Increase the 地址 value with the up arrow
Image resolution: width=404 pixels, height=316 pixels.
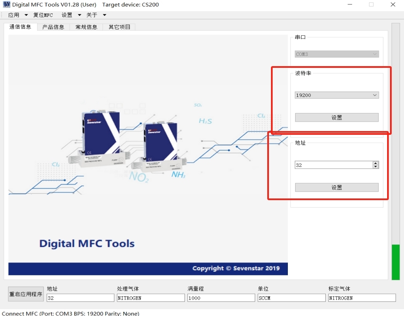pos(375,163)
